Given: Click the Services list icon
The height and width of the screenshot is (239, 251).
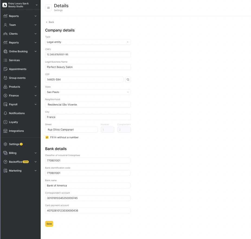Looking at the screenshot, I should coord(5,60).
